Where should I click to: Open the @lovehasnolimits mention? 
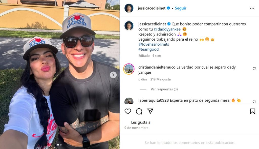(154, 44)
